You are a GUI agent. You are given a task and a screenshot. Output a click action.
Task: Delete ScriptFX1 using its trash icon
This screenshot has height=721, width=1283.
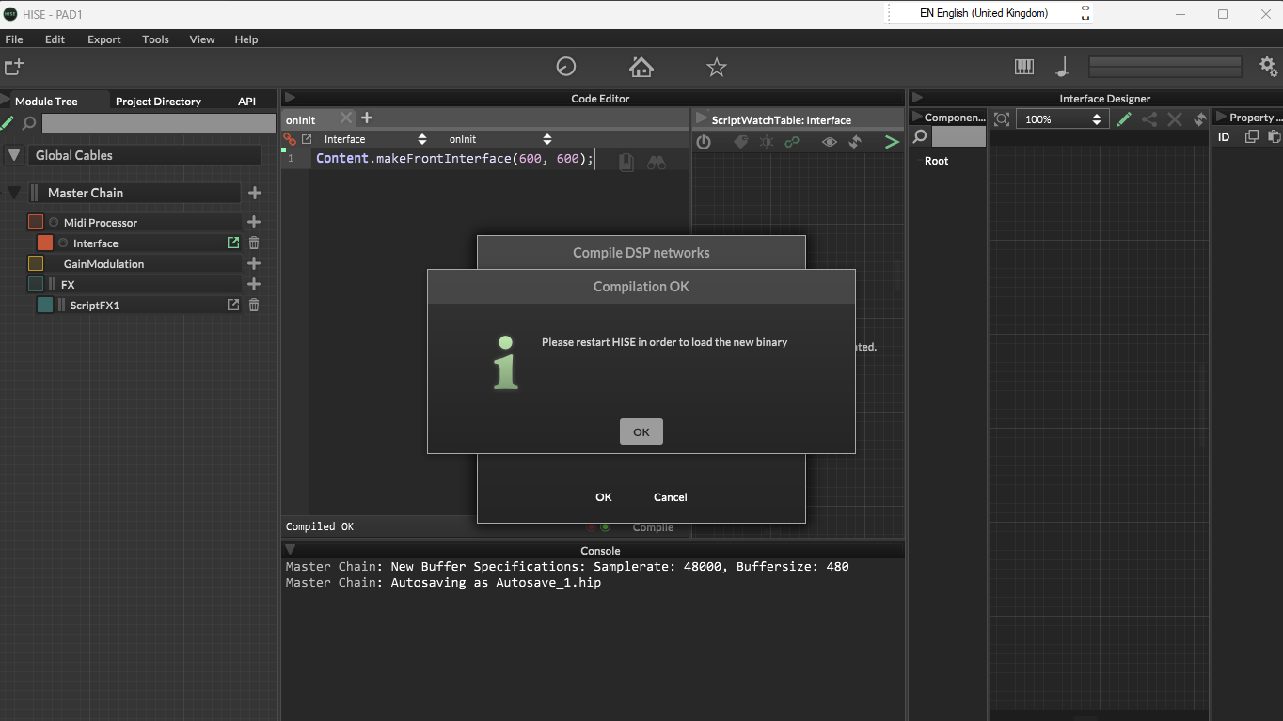(x=254, y=305)
